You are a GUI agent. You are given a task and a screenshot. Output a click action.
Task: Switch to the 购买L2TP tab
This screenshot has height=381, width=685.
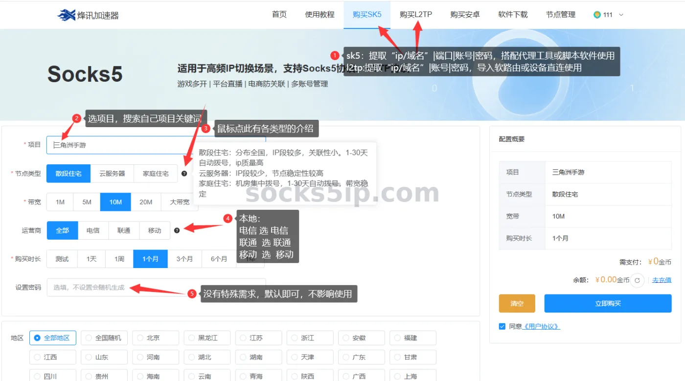pos(416,15)
